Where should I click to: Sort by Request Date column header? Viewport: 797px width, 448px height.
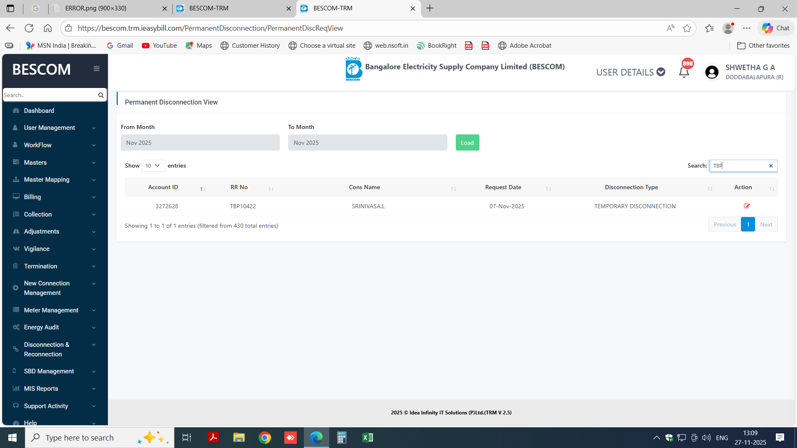[503, 187]
